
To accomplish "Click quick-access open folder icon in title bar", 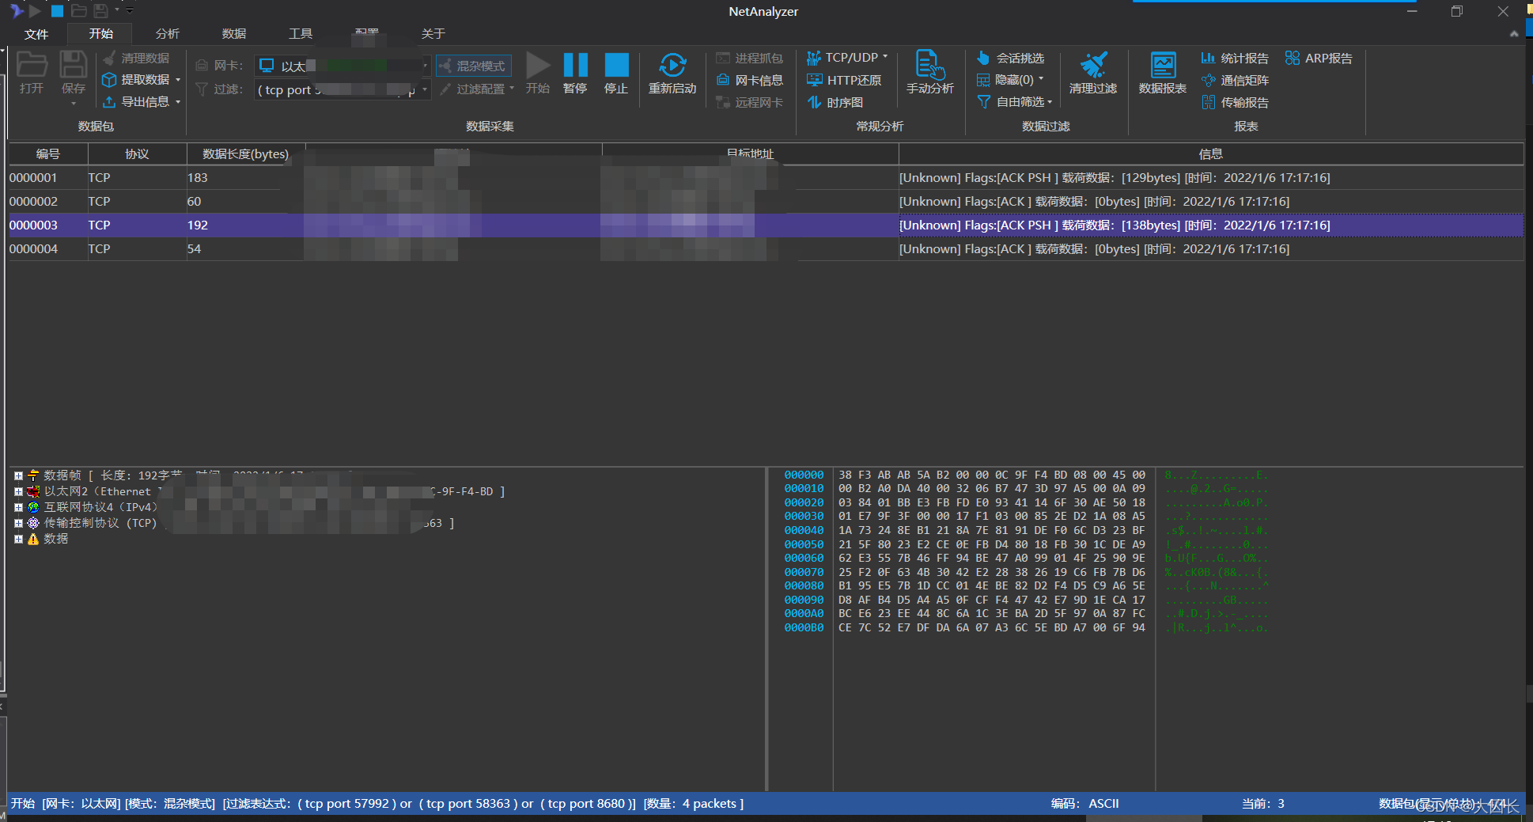I will click(x=78, y=11).
